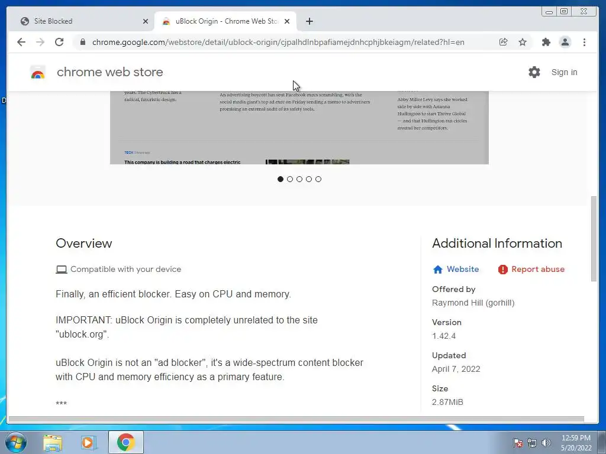Open Windows Explorer from the taskbar
The image size is (606, 454).
[x=53, y=442]
